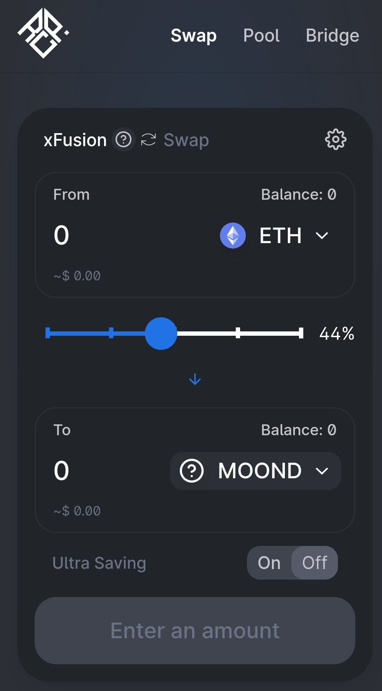The height and width of the screenshot is (691, 382).
Task: Keep Ultra Saving disabled by clicking Off
Action: coord(314,563)
